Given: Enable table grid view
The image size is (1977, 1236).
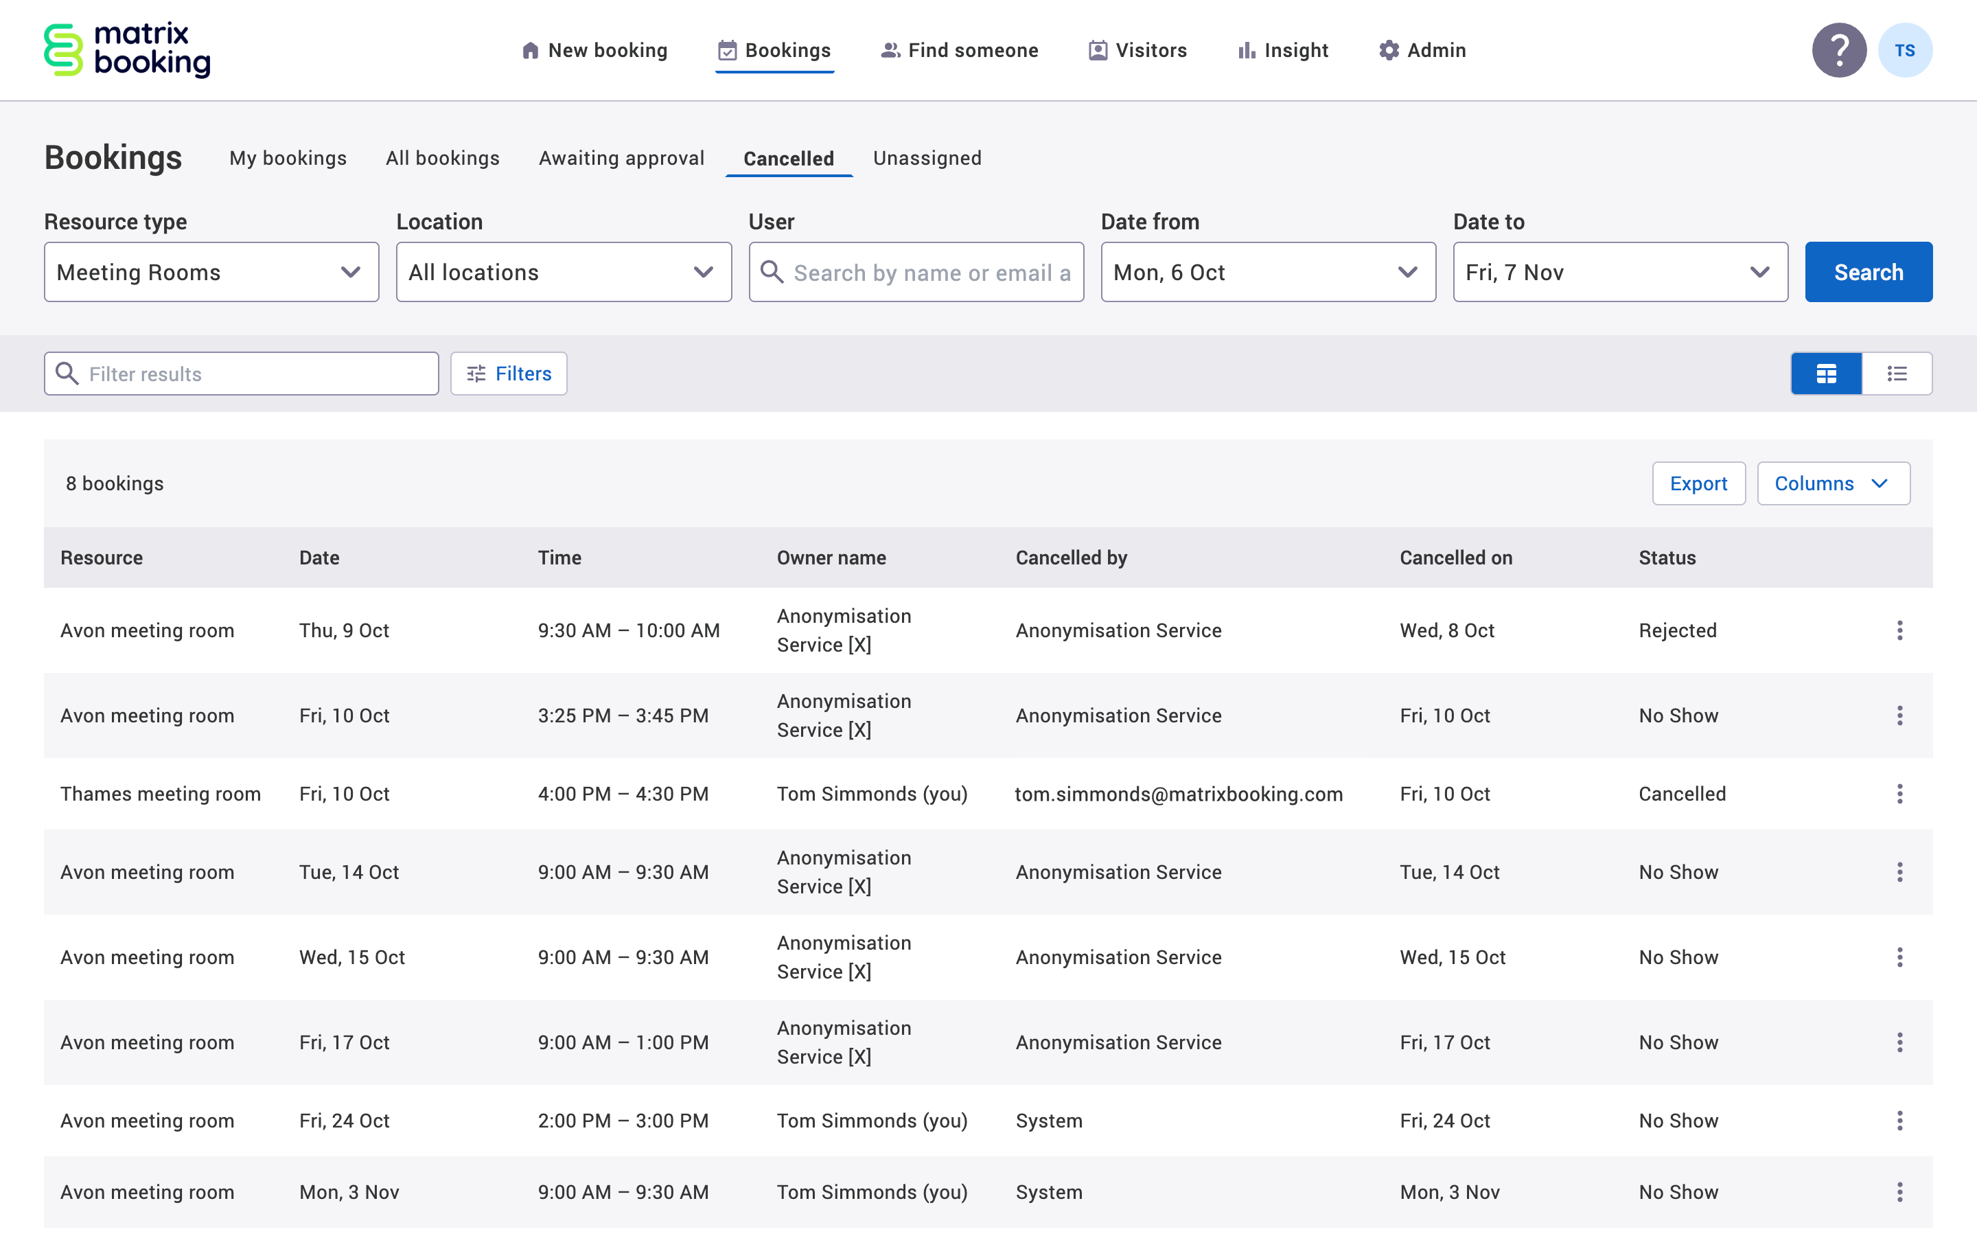Looking at the screenshot, I should pyautogui.click(x=1827, y=373).
